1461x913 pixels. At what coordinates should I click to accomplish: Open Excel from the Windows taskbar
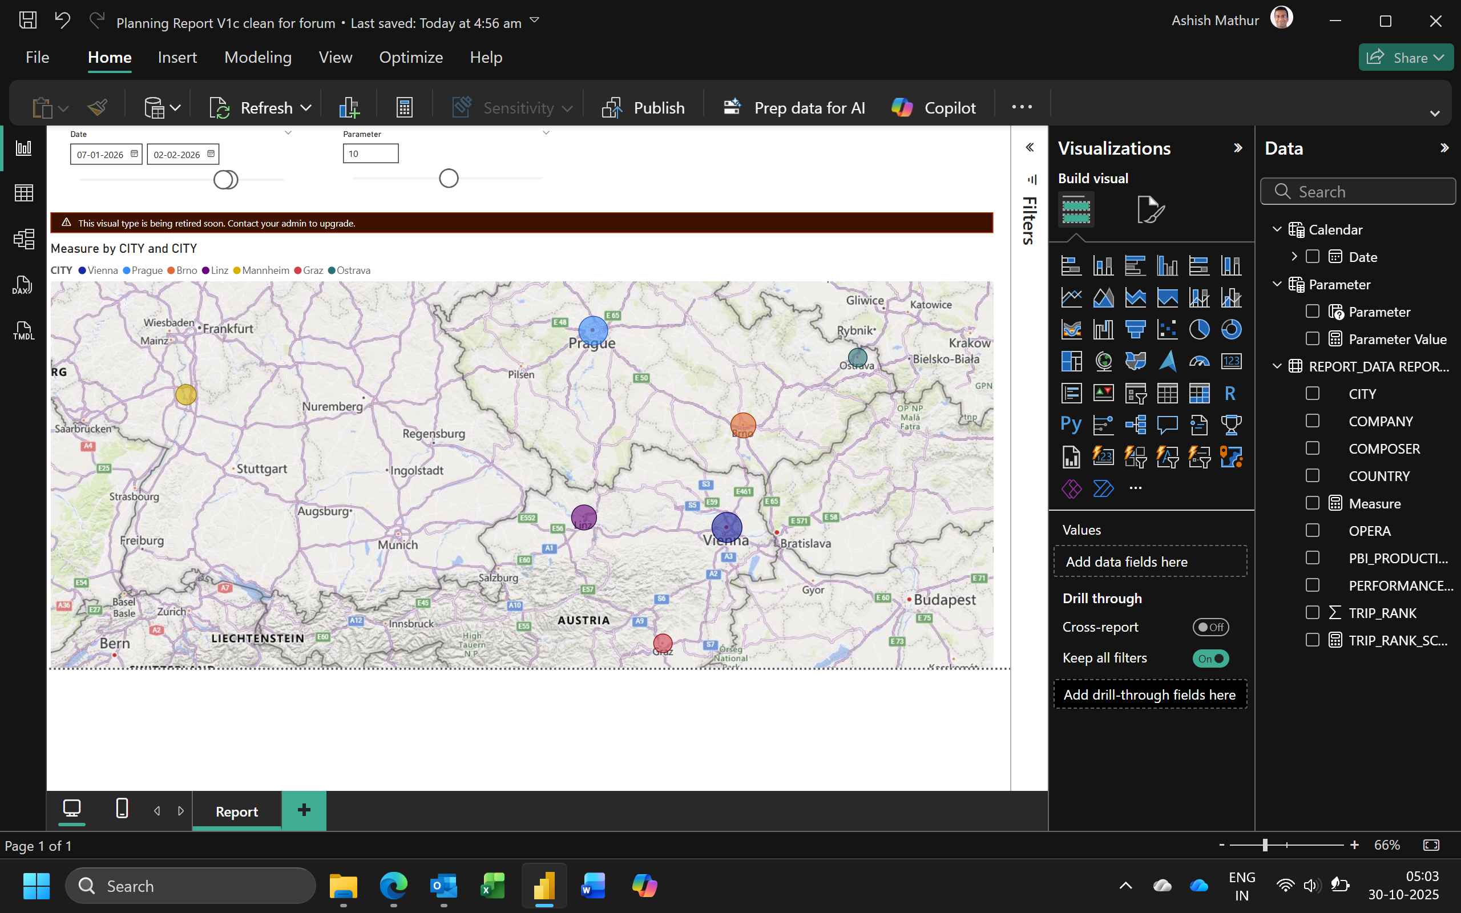click(493, 886)
